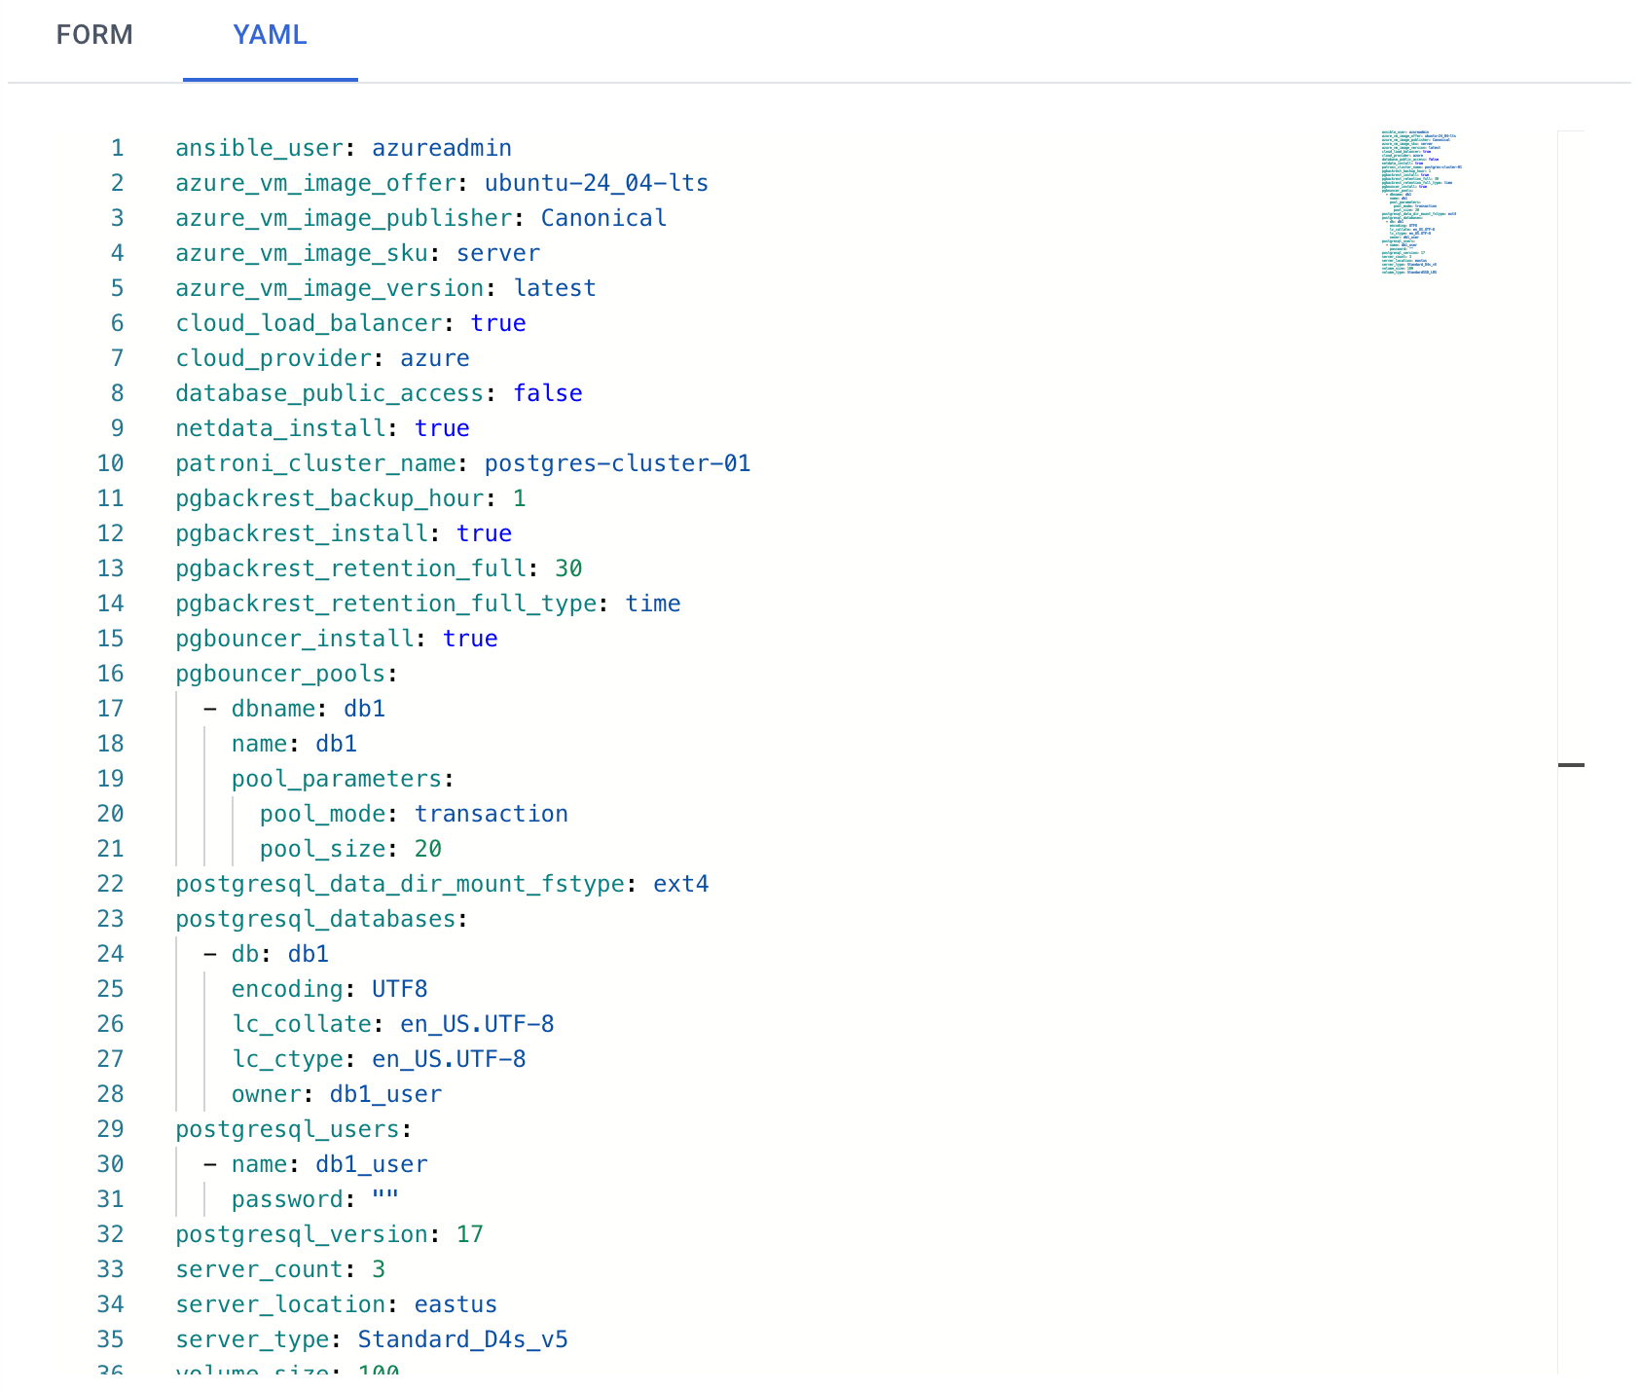Screen dimensions: 1641x1392
Task: Click the empty password value quotes
Action: (x=385, y=1199)
